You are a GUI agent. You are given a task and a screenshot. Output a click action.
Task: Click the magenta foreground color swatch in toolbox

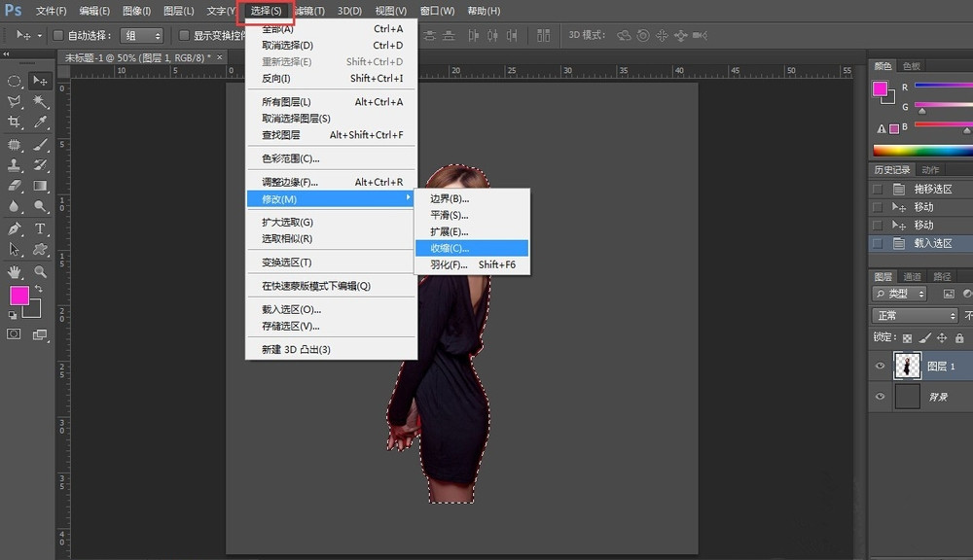pos(19,296)
